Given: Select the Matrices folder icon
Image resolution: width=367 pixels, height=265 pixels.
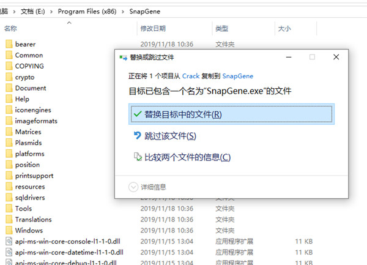Looking at the screenshot, I should [9, 132].
